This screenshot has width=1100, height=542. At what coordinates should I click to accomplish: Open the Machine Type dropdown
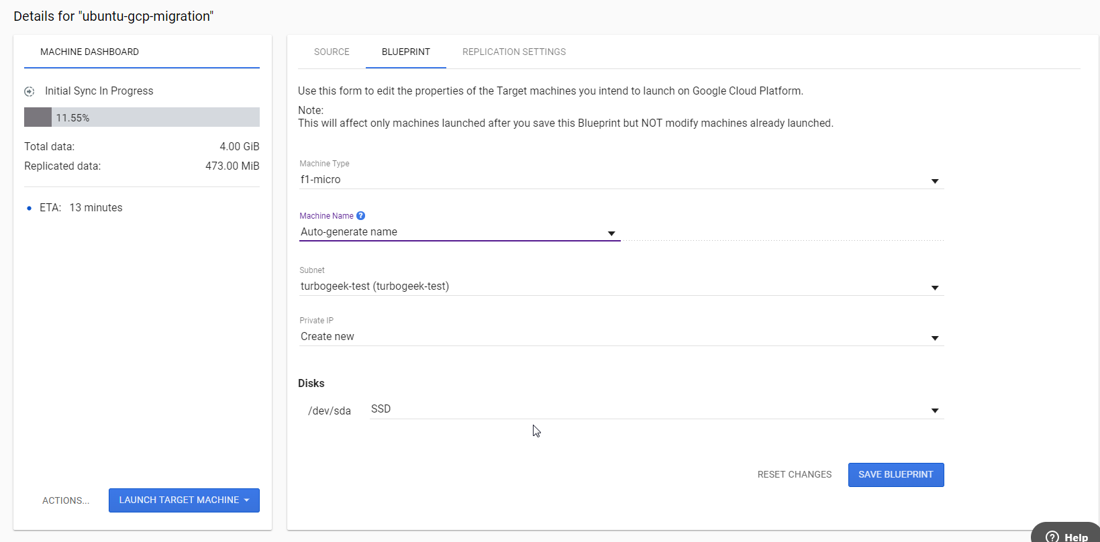click(x=621, y=180)
